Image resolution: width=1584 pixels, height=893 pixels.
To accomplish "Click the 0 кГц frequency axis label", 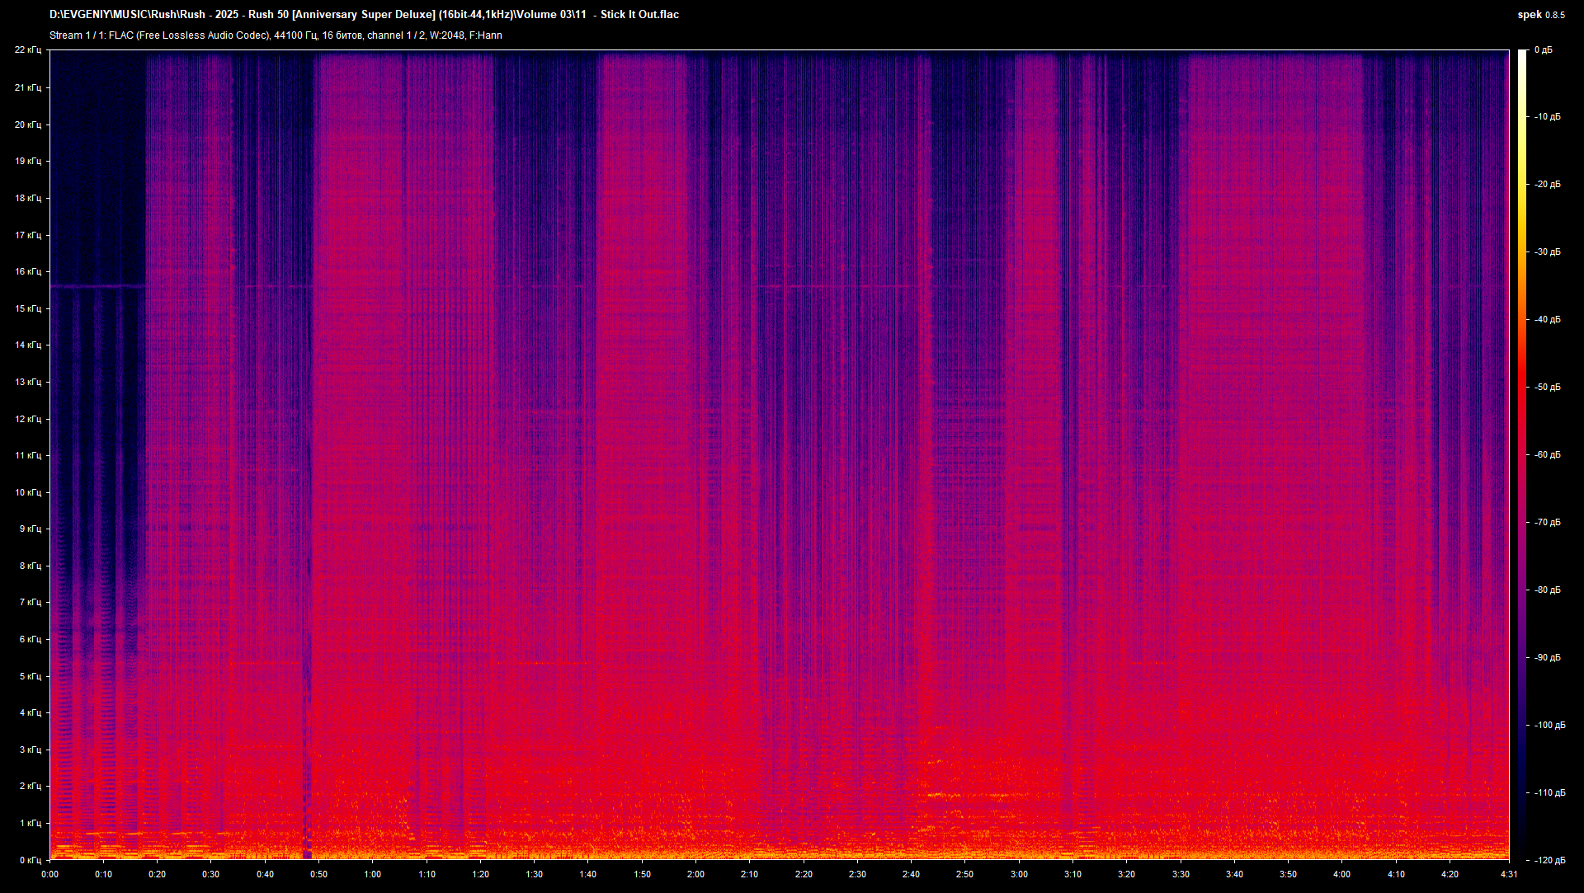I will [30, 860].
